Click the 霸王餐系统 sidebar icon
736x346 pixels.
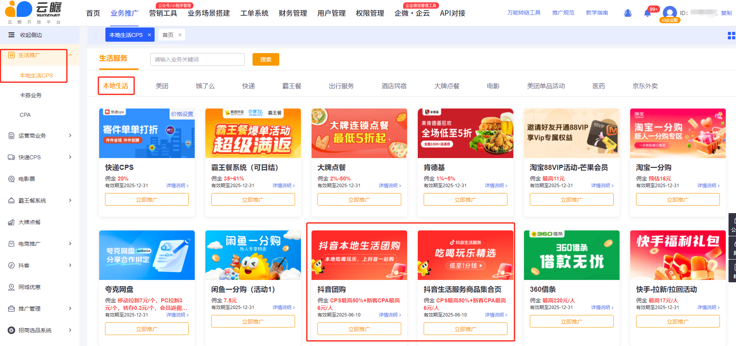coord(11,201)
